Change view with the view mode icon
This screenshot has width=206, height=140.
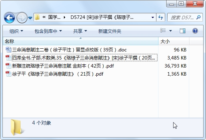[163, 31]
